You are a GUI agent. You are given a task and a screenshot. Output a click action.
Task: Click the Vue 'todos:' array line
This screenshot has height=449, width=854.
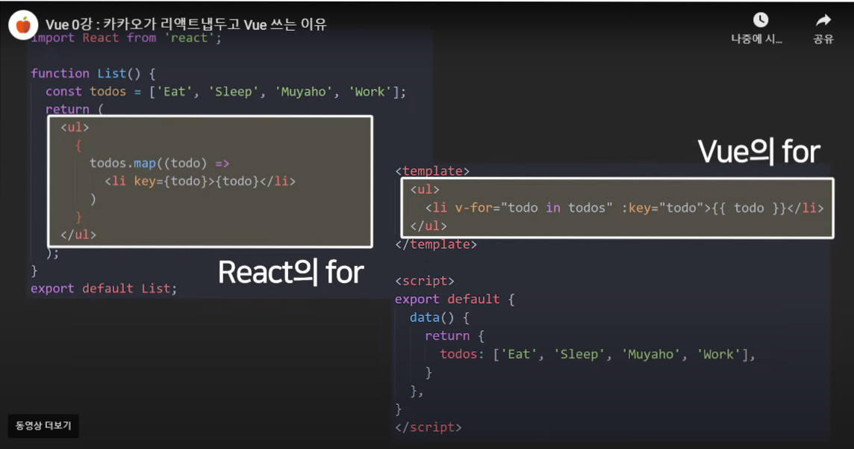coord(597,354)
